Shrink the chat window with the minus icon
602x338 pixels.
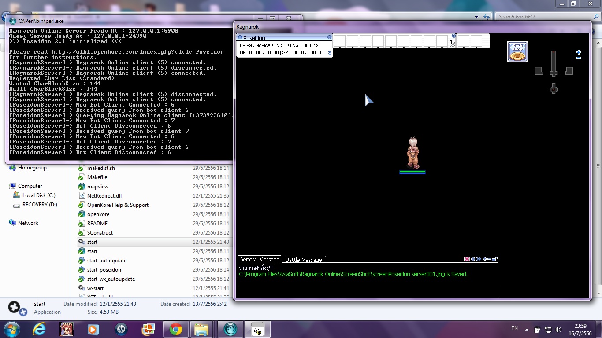click(x=489, y=259)
